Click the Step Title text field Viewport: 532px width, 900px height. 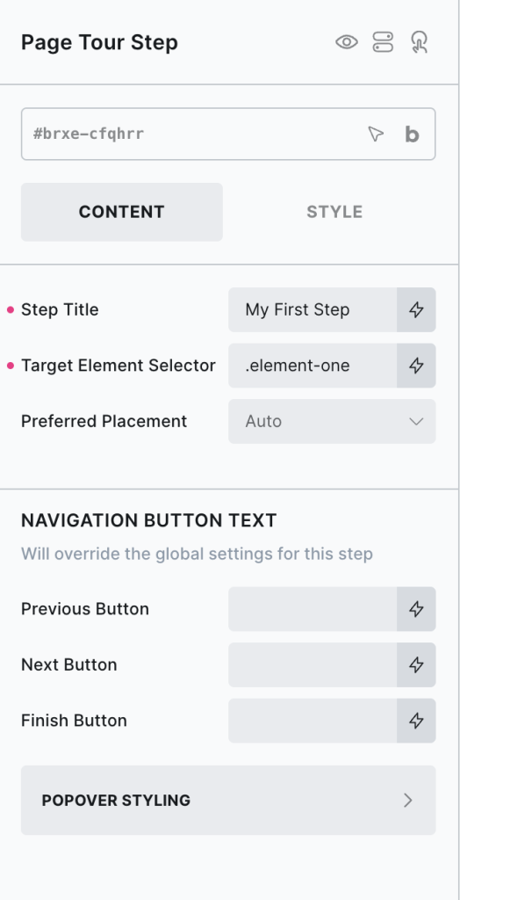pyautogui.click(x=313, y=309)
